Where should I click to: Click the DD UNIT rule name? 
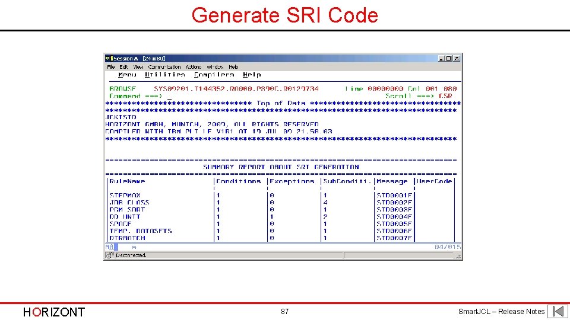tap(125, 217)
